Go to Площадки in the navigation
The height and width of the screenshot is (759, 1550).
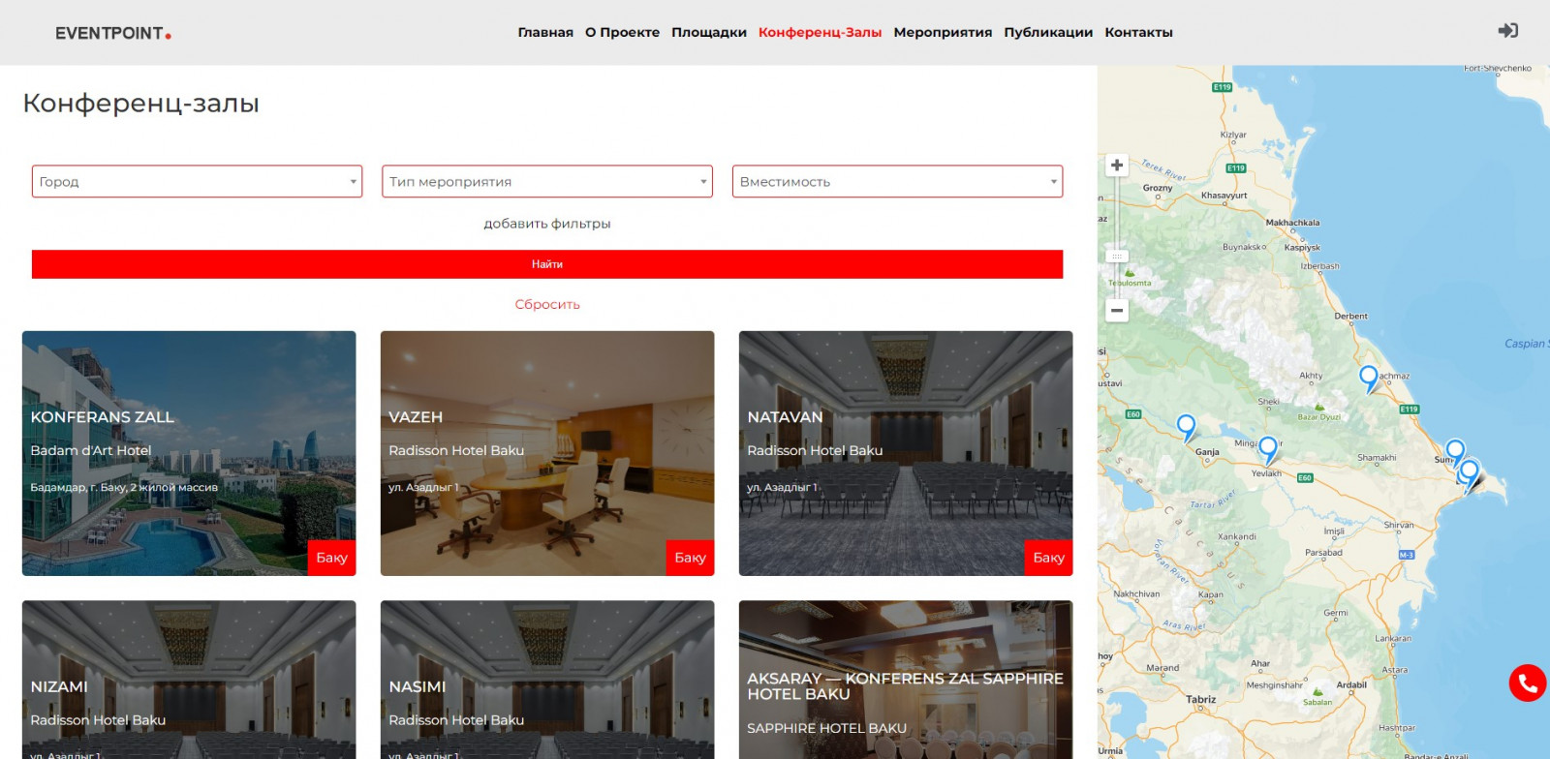pos(709,32)
